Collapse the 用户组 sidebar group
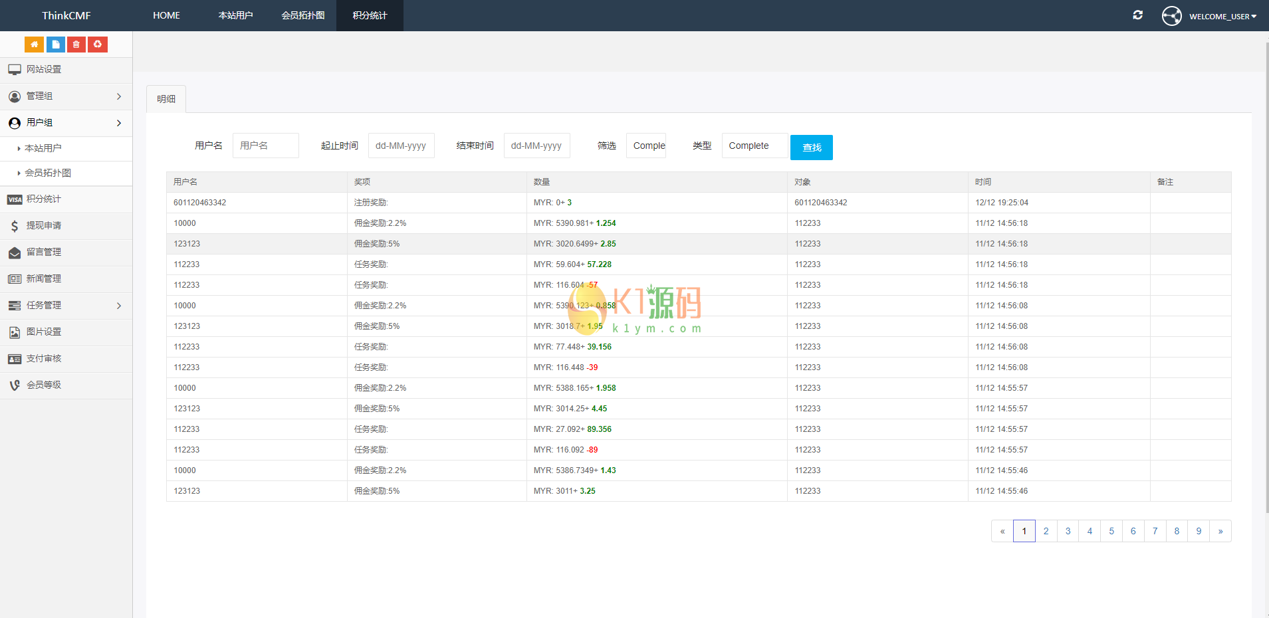1269x618 pixels. click(65, 123)
